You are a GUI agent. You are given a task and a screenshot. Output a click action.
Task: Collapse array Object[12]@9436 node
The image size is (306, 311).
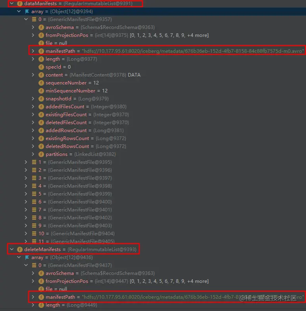coord(19,257)
